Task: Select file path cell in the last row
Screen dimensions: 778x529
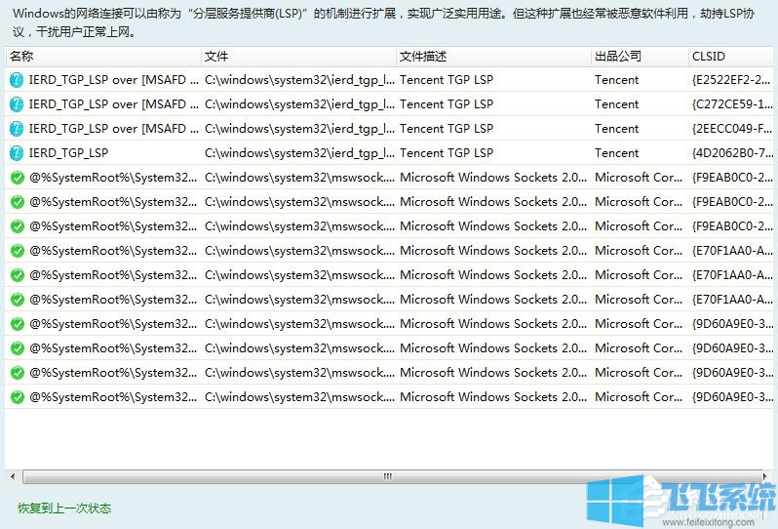Action: point(298,397)
